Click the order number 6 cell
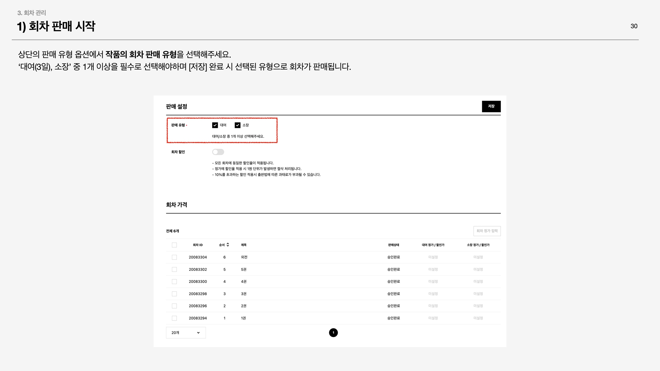The image size is (660, 371). point(224,257)
